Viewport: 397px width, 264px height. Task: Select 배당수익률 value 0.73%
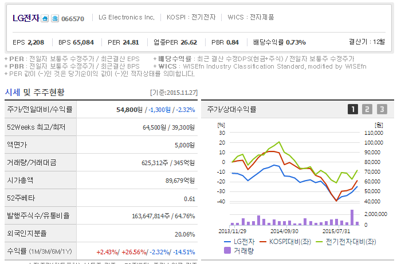[x=296, y=42]
